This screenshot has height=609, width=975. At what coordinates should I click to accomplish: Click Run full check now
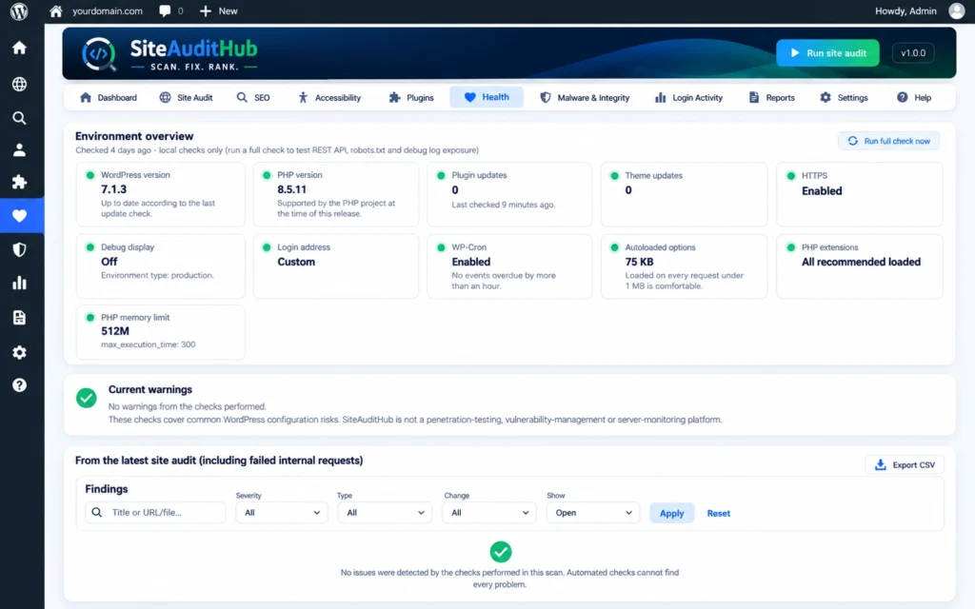click(888, 141)
